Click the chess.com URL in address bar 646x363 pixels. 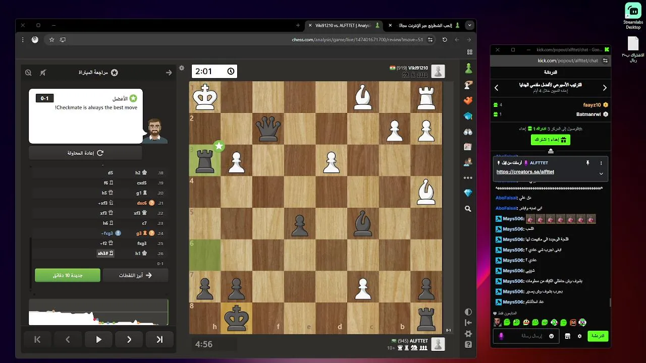coord(357,39)
